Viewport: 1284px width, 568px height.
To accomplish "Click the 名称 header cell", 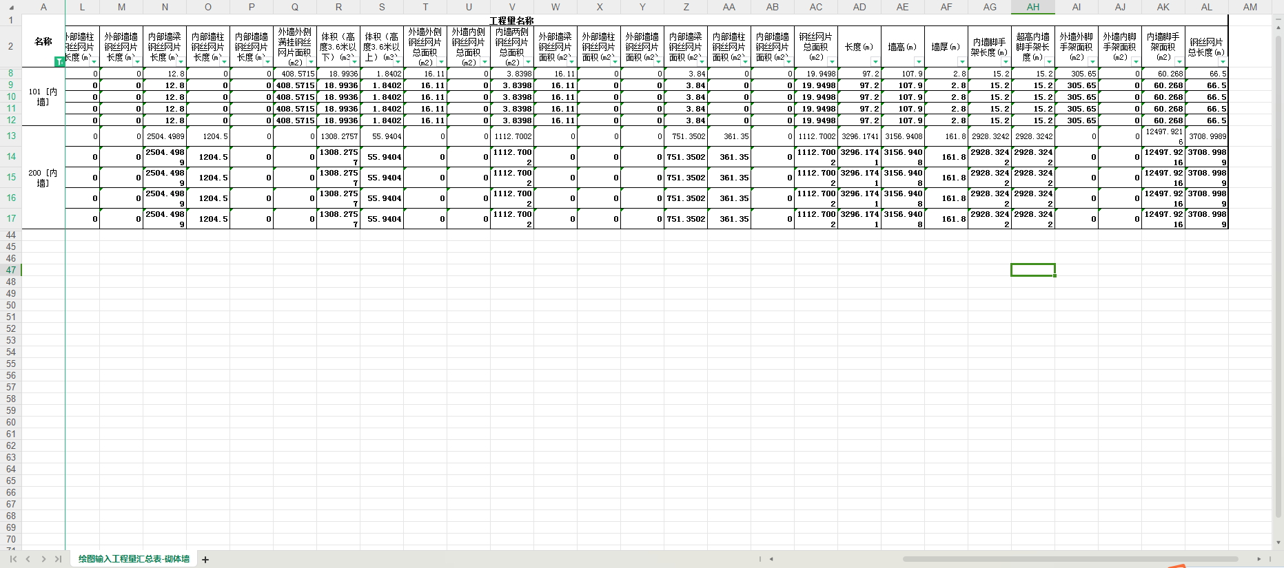I will (43, 41).
